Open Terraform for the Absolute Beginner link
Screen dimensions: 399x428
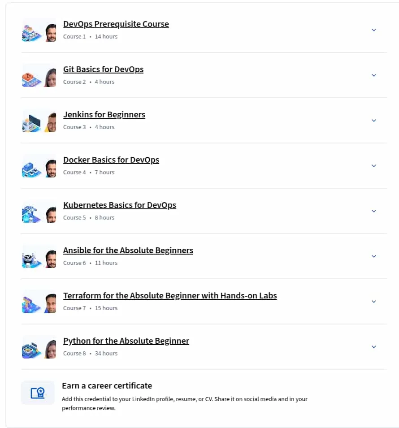tap(170, 296)
